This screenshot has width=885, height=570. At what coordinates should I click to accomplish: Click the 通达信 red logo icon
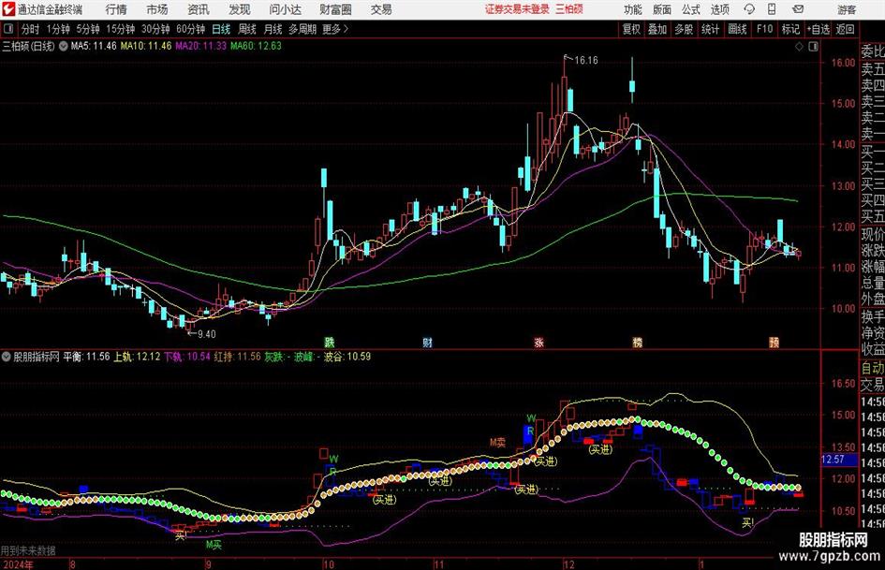[x=8, y=9]
